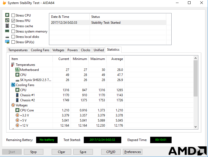Click the 'No battery' indicator
Screen dimensions: 208x157
47,140
